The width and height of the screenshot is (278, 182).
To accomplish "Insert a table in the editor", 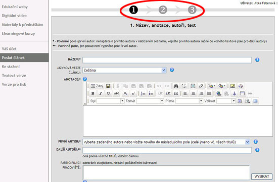I will pyautogui.click(x=242, y=93).
